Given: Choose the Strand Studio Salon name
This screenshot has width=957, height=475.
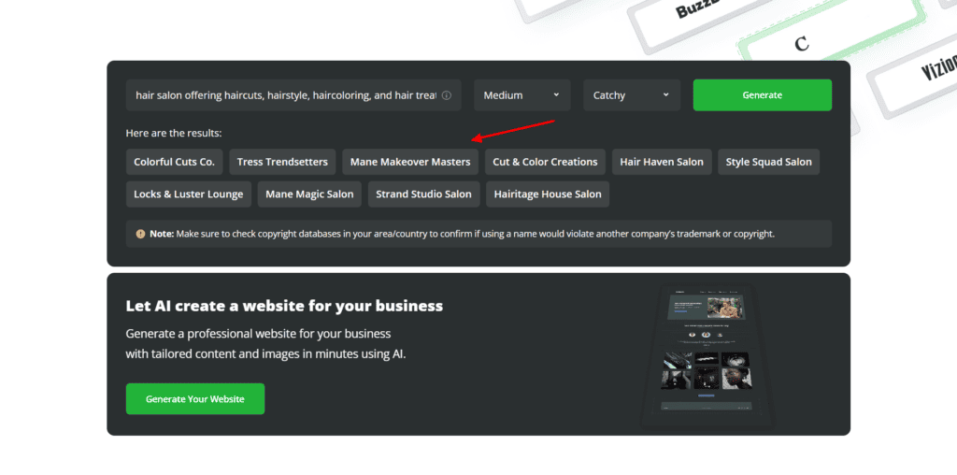Looking at the screenshot, I should (x=423, y=194).
